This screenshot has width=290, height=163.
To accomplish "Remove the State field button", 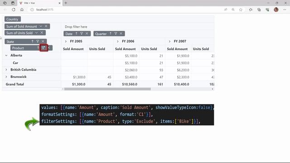I will click(43, 41).
